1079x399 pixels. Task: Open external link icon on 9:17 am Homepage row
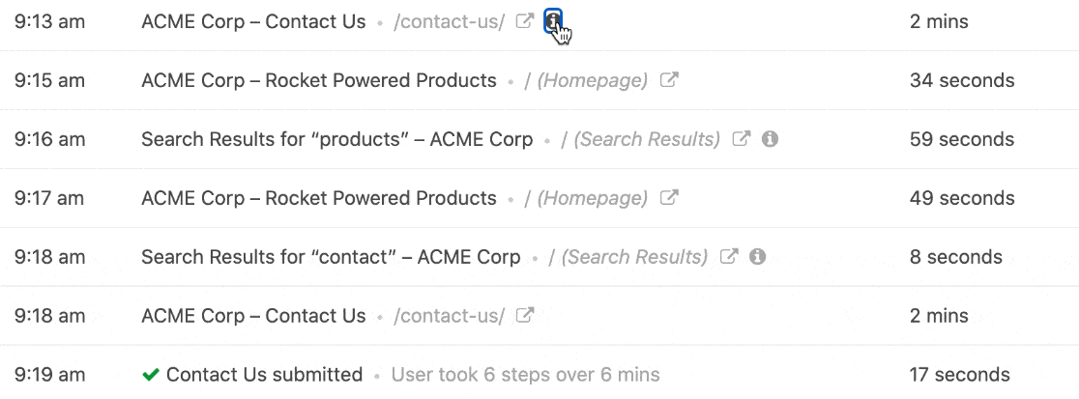[x=668, y=198]
